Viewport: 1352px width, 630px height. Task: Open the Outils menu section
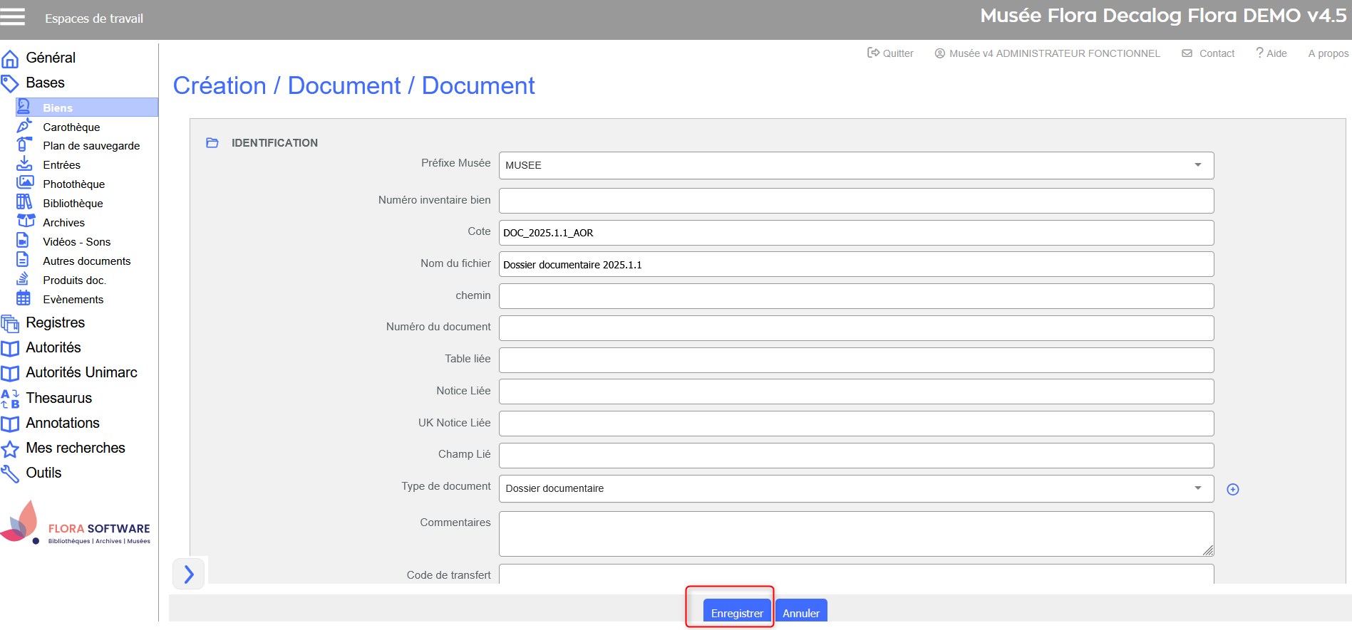pyautogui.click(x=43, y=473)
